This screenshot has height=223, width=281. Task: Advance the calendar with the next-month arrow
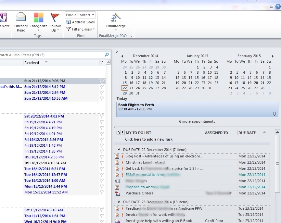(x=273, y=56)
